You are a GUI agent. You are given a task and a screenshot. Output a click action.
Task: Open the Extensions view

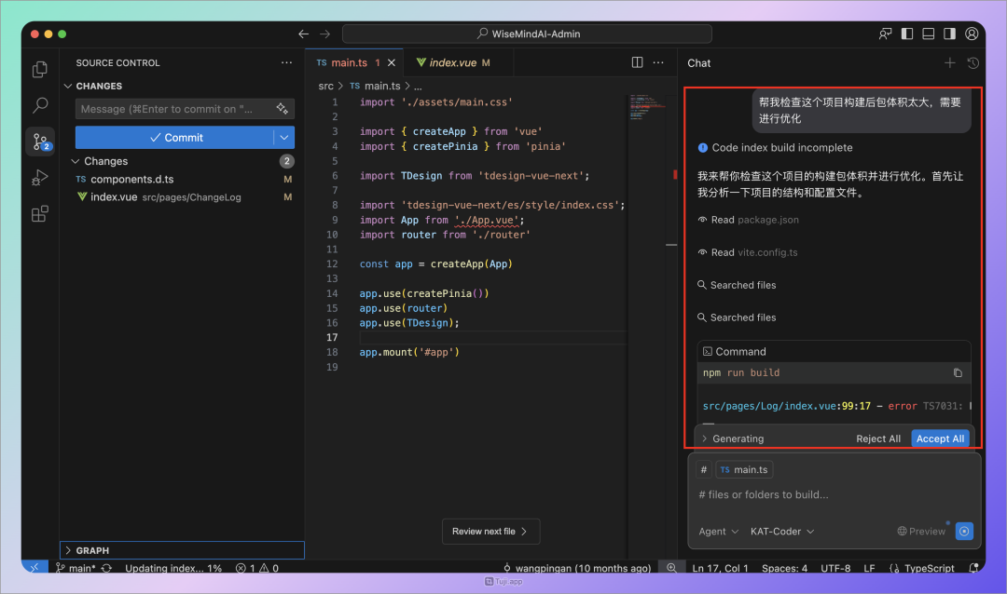coord(39,213)
